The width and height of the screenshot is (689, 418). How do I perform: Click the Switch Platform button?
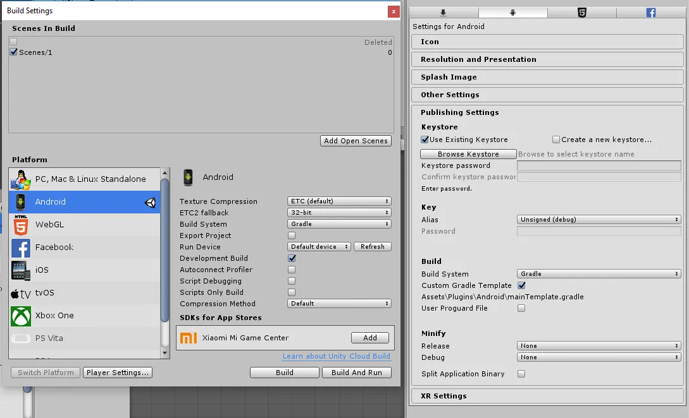(x=46, y=373)
